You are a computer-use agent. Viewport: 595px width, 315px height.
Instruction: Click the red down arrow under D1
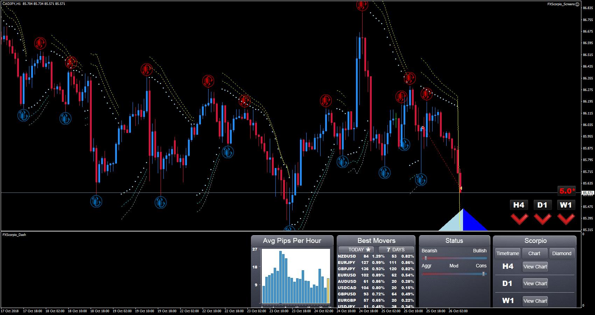[542, 219]
